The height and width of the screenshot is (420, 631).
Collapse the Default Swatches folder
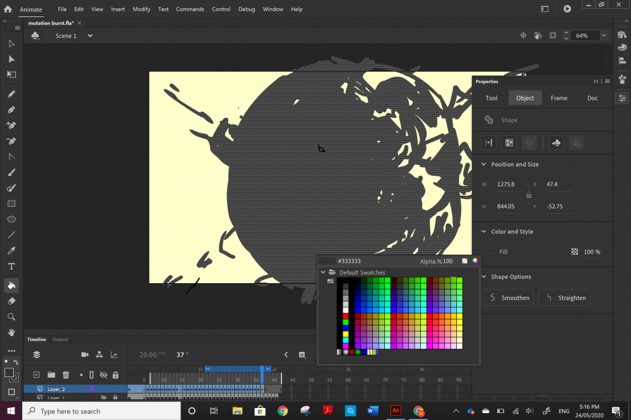(324, 272)
